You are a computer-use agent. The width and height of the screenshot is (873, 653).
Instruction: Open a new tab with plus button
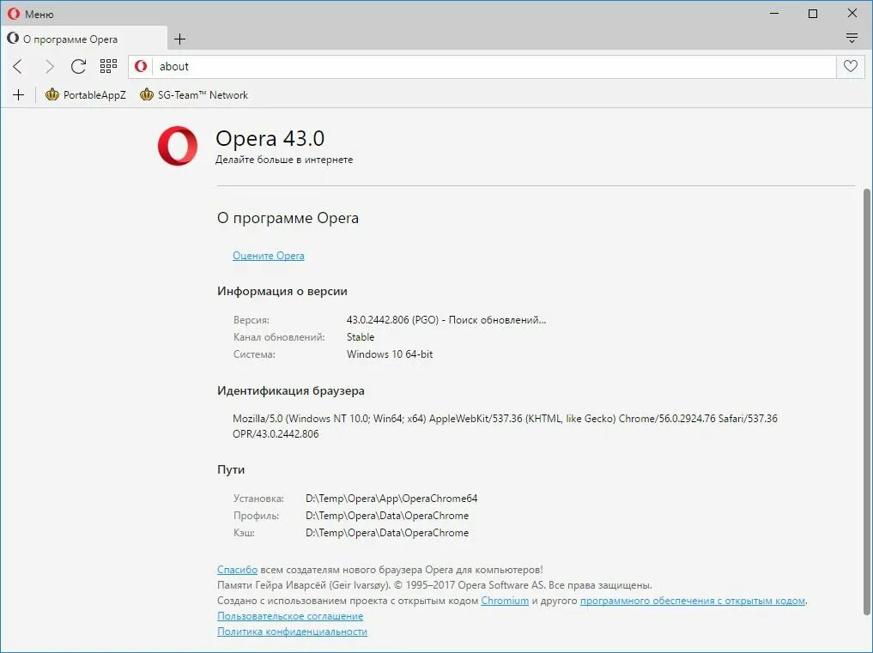pos(179,39)
